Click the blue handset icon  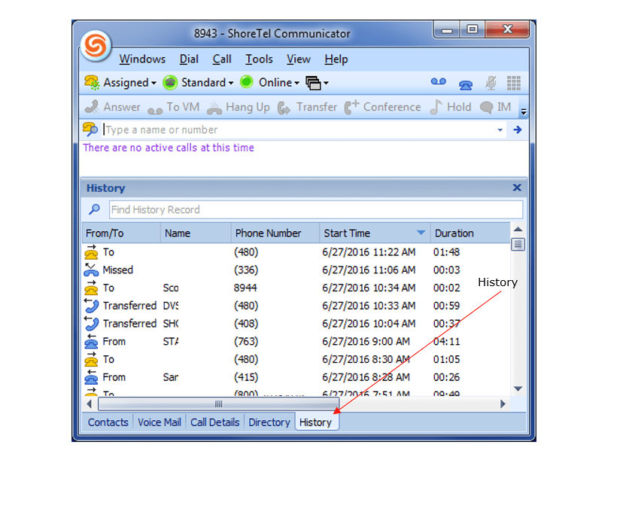tap(465, 84)
